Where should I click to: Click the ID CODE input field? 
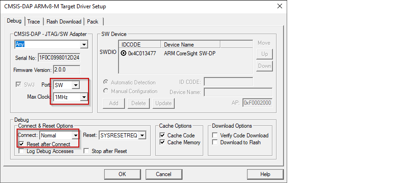[229, 82]
